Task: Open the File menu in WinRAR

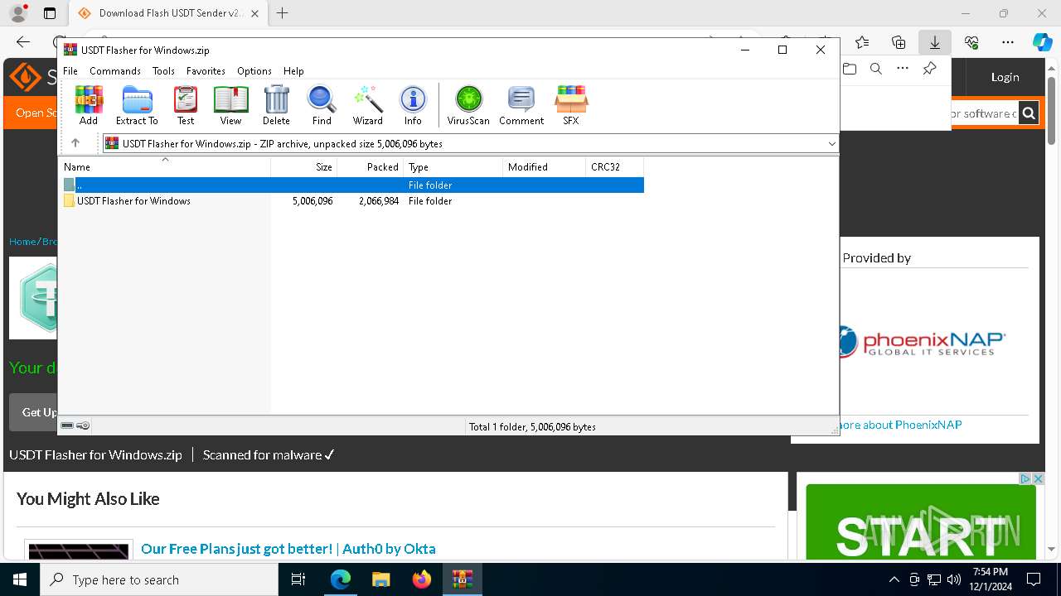Action: (x=70, y=71)
